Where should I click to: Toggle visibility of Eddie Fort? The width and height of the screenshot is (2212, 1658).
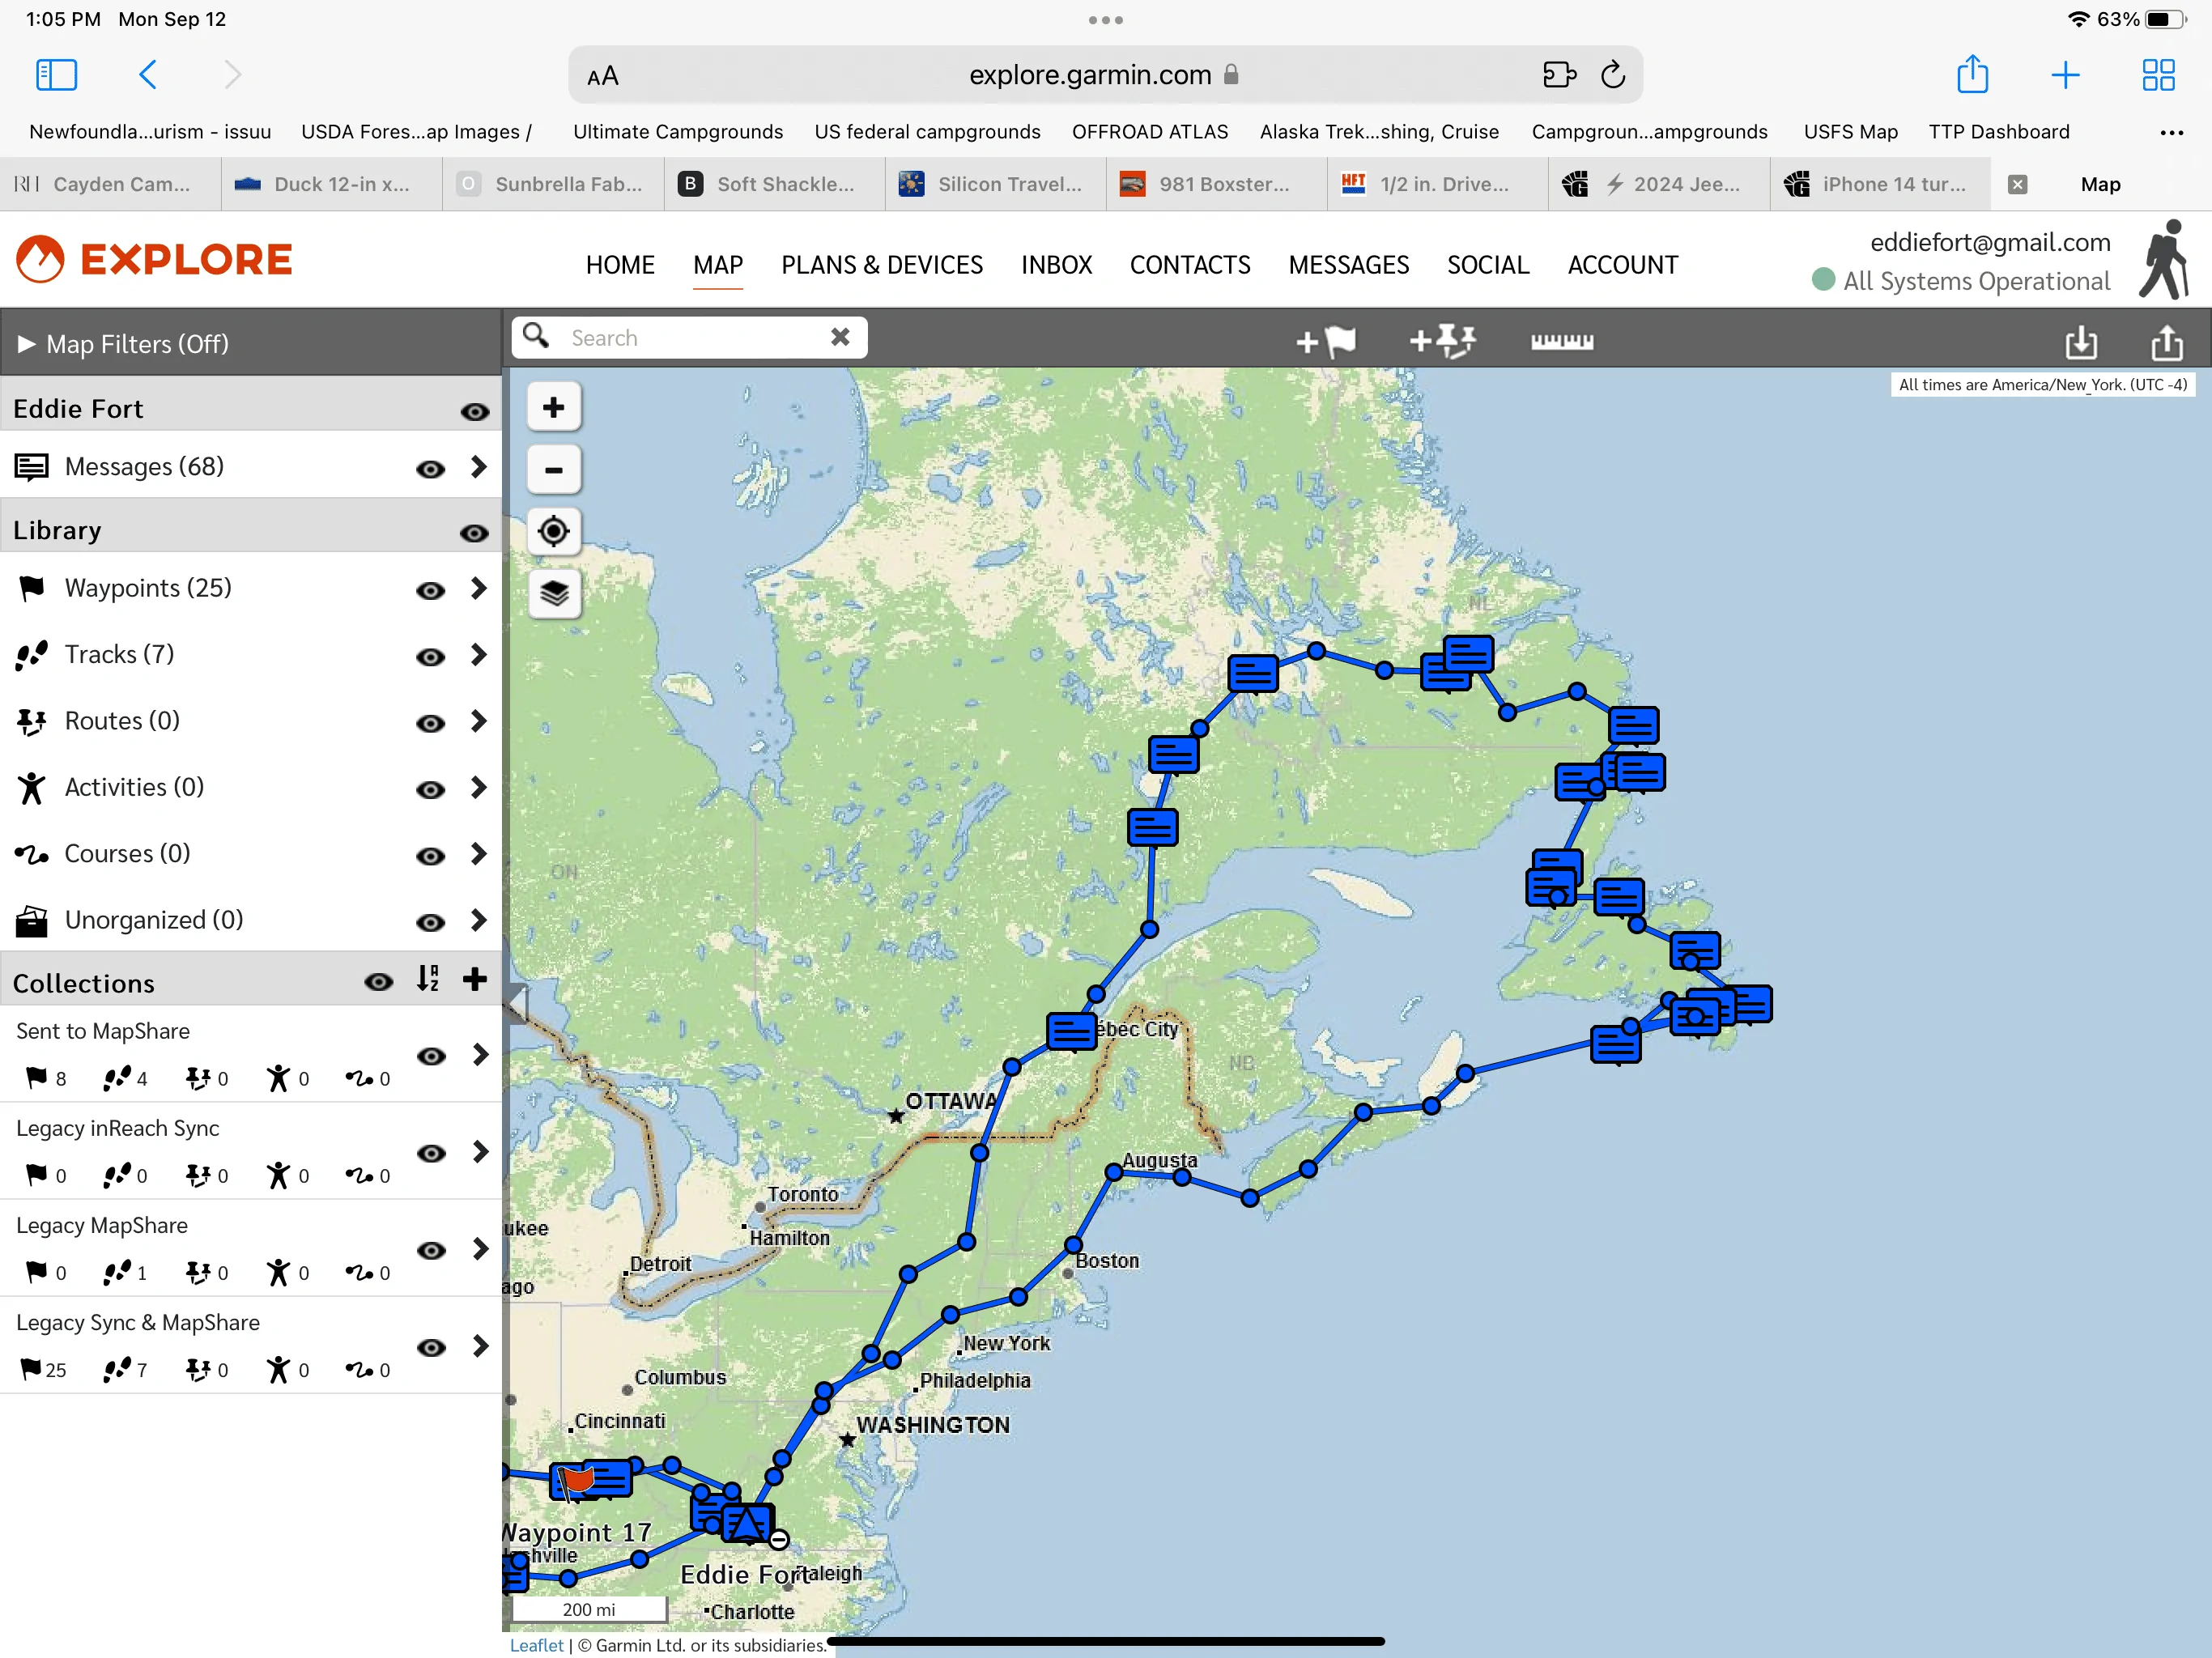(474, 412)
